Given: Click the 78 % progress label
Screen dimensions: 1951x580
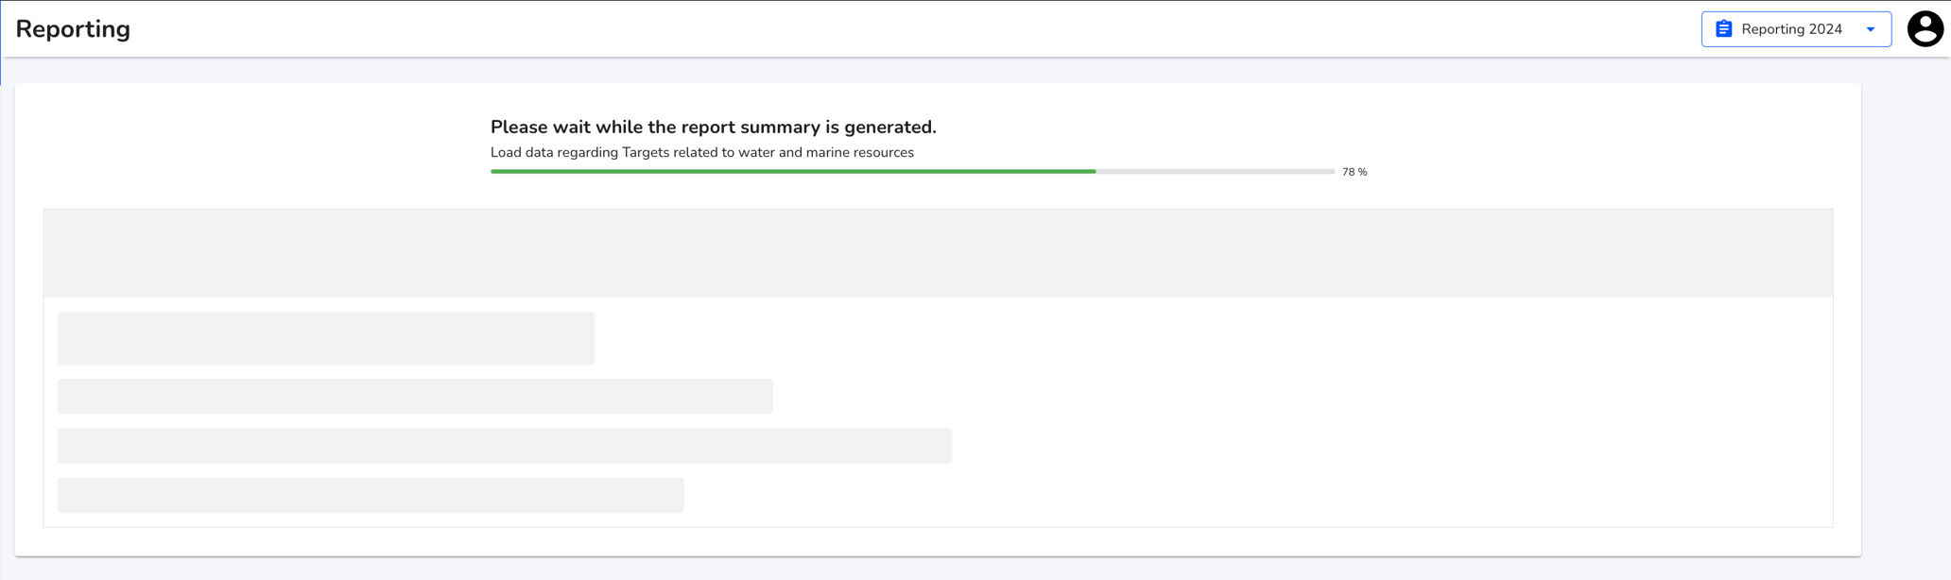Looking at the screenshot, I should 1355,172.
